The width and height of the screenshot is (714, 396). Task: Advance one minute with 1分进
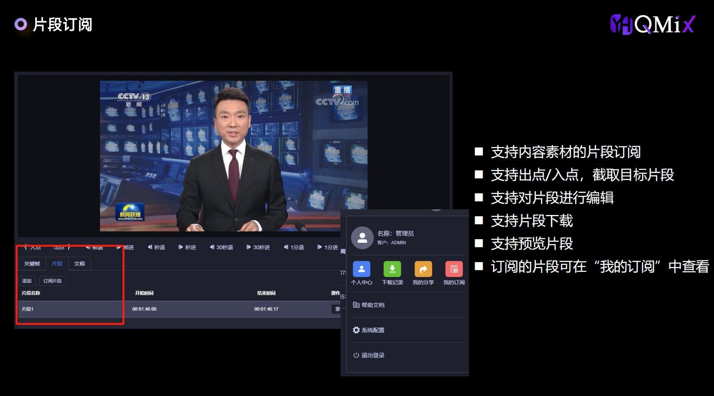tap(328, 247)
